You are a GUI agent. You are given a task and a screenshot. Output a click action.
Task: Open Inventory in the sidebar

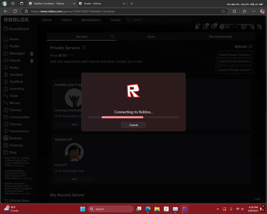point(14,89)
